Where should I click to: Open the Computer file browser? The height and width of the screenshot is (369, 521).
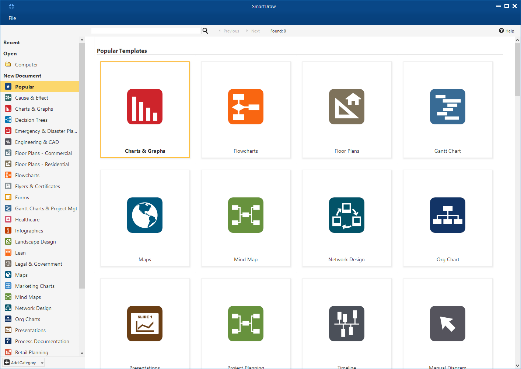click(x=26, y=64)
